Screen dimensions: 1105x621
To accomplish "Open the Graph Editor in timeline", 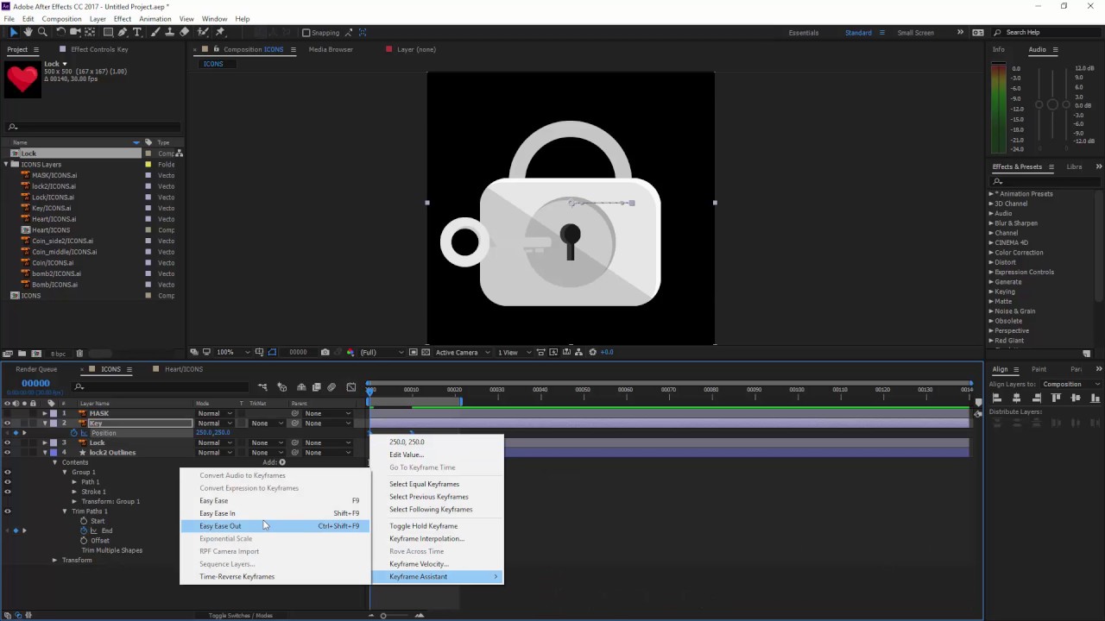I will [351, 387].
